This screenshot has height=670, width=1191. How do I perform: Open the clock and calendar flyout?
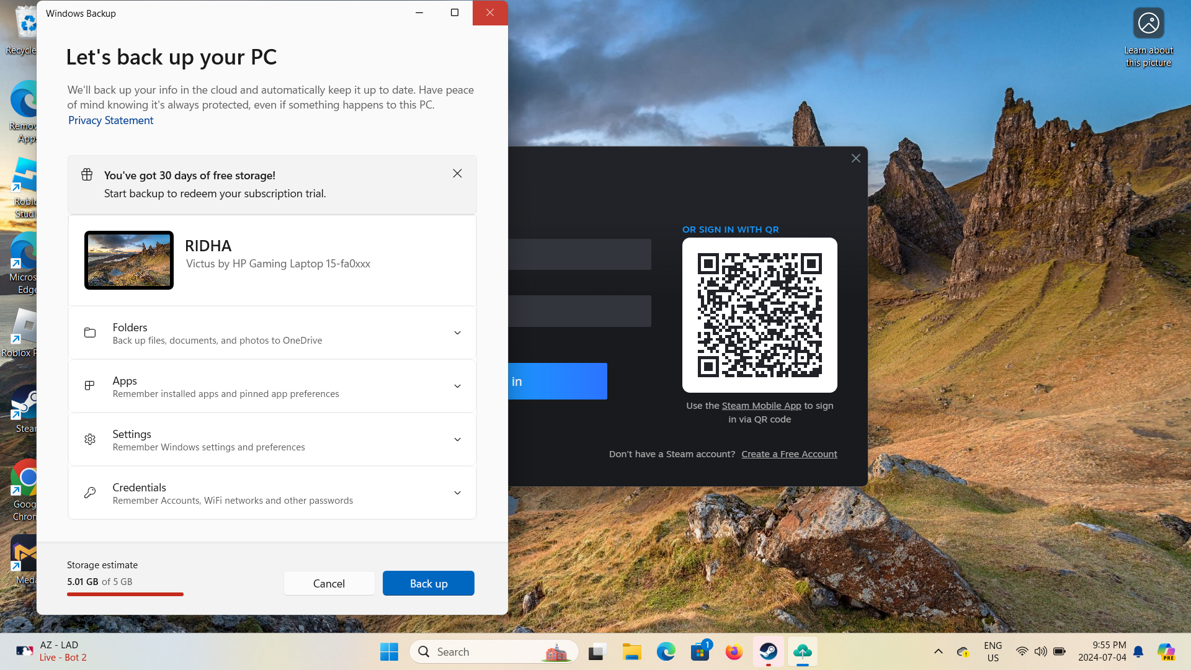tap(1102, 652)
